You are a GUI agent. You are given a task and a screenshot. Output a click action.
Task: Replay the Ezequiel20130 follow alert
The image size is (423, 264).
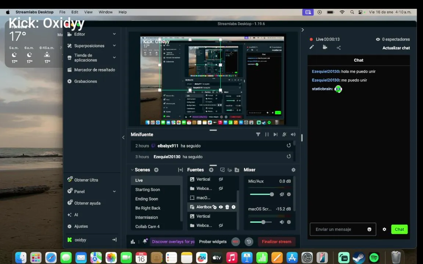click(x=289, y=156)
